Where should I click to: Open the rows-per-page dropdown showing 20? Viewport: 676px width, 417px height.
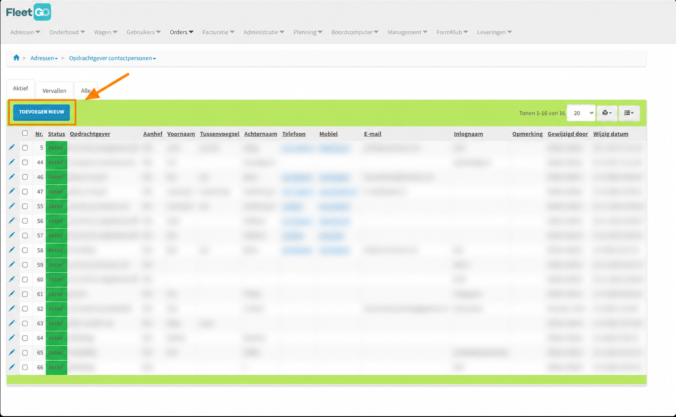pos(581,113)
